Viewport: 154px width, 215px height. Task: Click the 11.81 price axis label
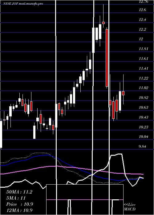pos(144,49)
